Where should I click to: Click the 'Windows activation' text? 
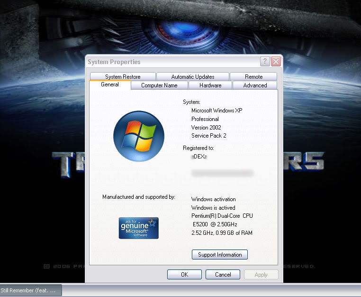[213, 199]
